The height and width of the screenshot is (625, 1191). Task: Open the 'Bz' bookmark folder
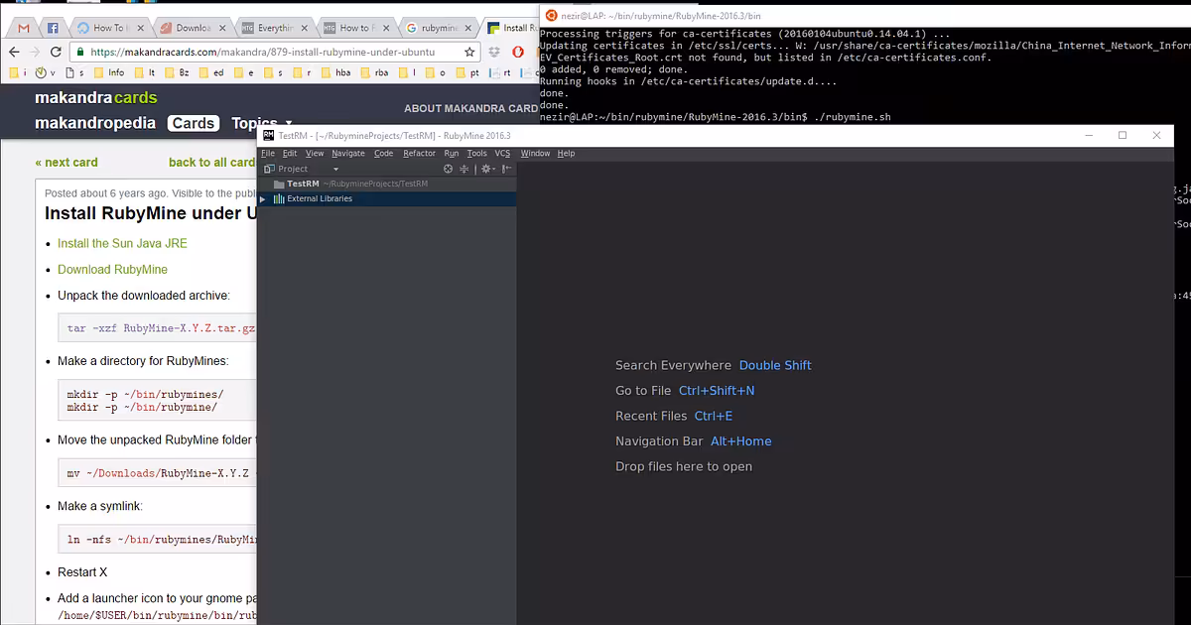click(x=175, y=72)
